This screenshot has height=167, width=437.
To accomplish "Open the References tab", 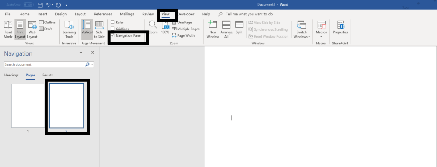I will click(x=103, y=14).
